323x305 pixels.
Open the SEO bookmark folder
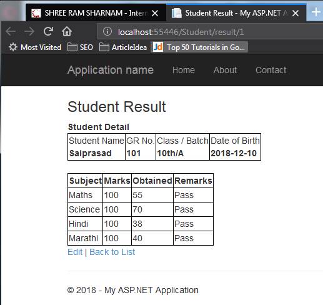tap(80, 47)
